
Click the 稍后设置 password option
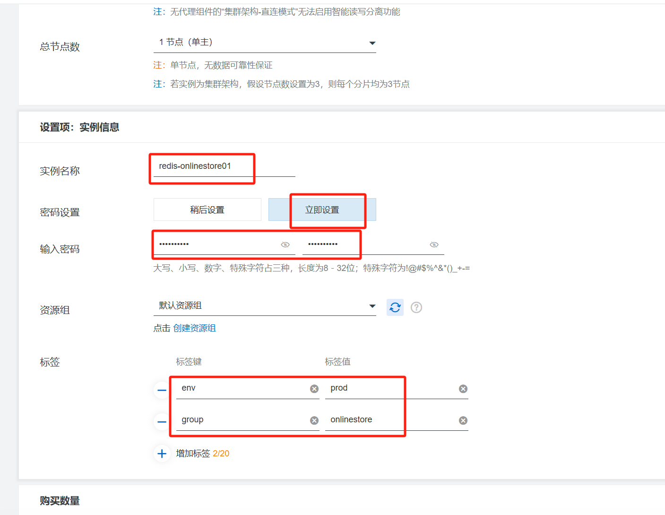tap(207, 209)
